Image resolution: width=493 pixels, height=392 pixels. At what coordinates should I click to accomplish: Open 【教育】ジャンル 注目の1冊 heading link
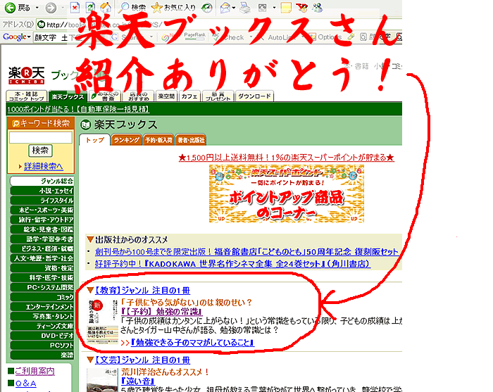coord(142,291)
